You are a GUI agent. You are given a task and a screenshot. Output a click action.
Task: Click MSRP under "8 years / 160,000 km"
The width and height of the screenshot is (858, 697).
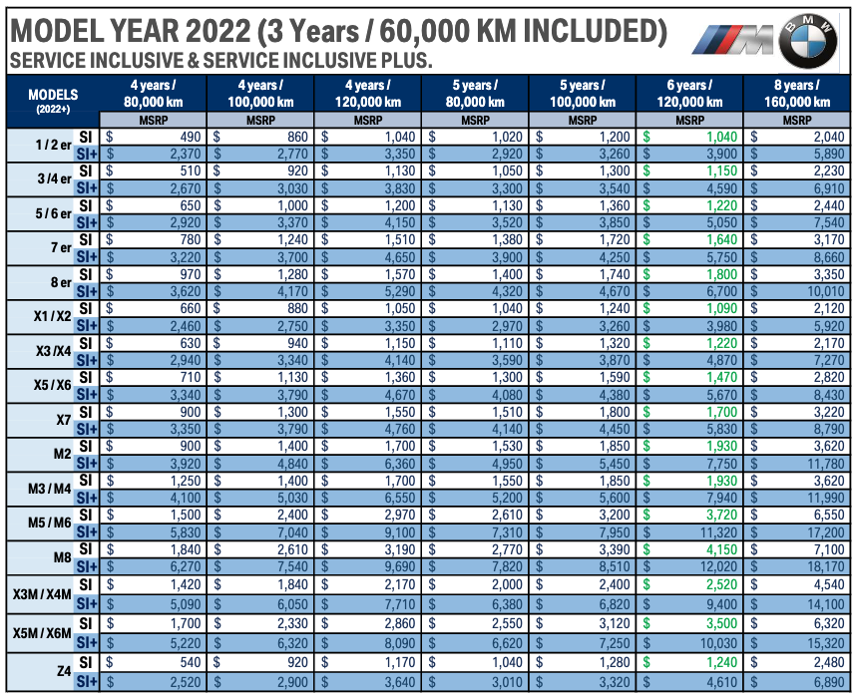797,121
